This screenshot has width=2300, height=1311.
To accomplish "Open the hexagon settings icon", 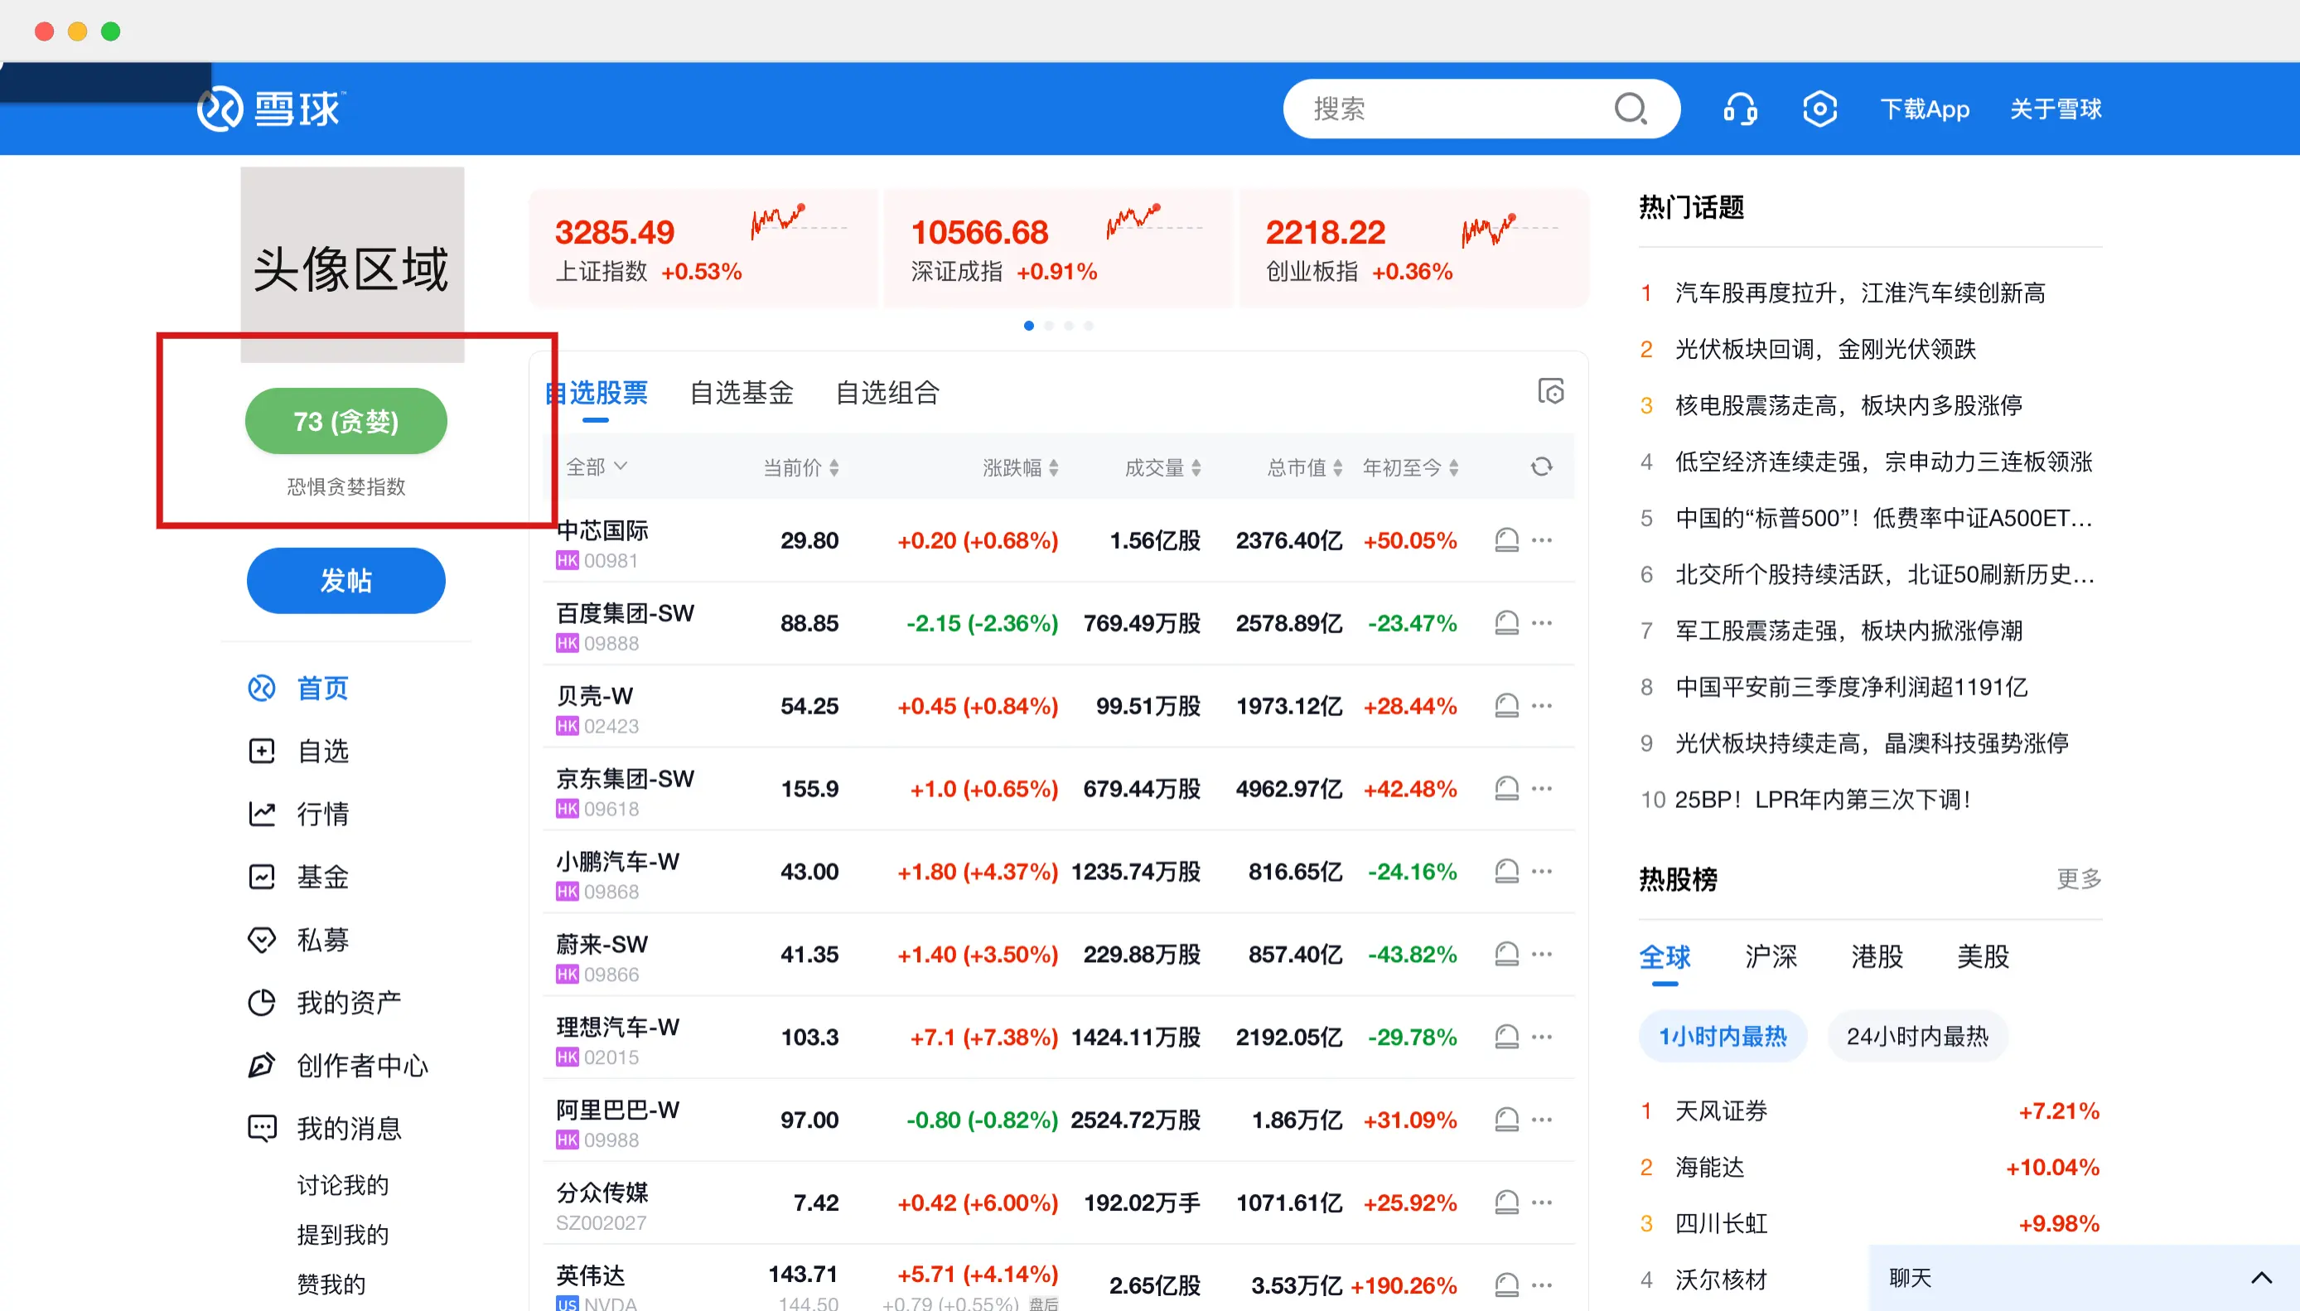I will coord(1819,109).
